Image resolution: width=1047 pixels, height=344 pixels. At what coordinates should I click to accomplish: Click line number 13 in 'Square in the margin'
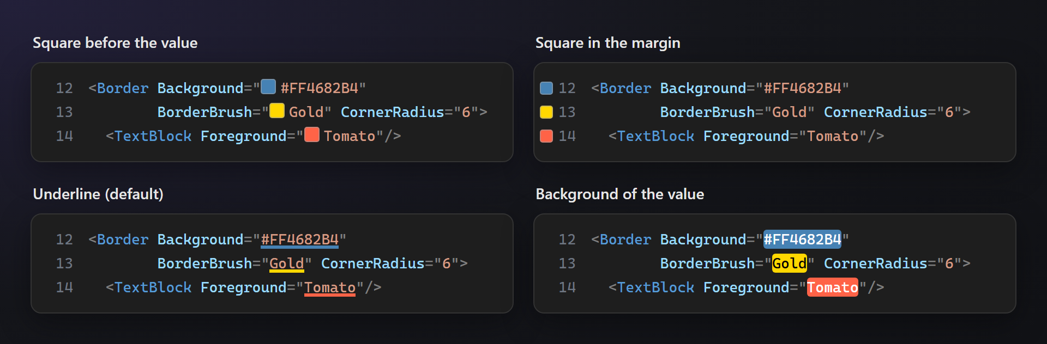point(567,112)
